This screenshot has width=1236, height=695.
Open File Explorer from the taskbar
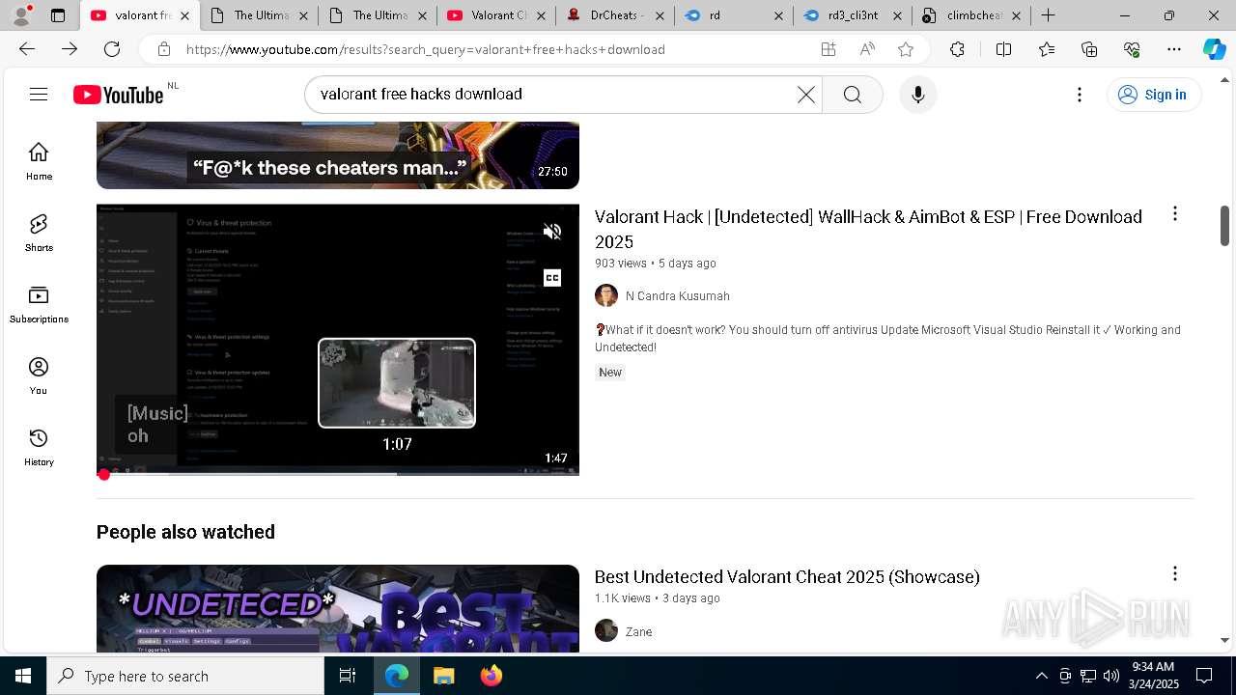(x=443, y=676)
